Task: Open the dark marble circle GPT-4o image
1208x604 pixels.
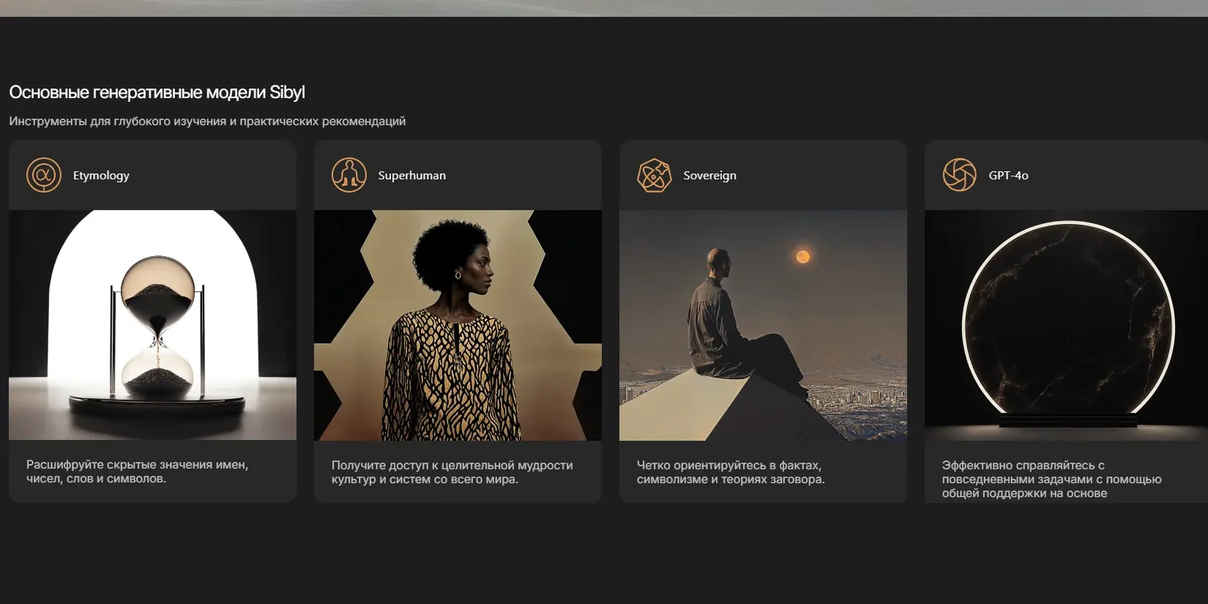Action: (x=1066, y=325)
